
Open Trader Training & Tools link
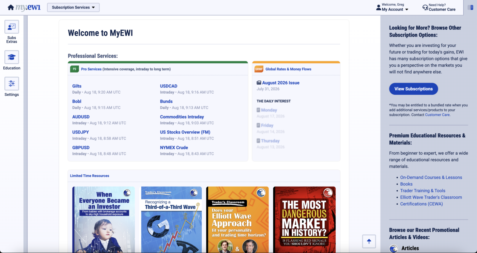click(x=423, y=191)
